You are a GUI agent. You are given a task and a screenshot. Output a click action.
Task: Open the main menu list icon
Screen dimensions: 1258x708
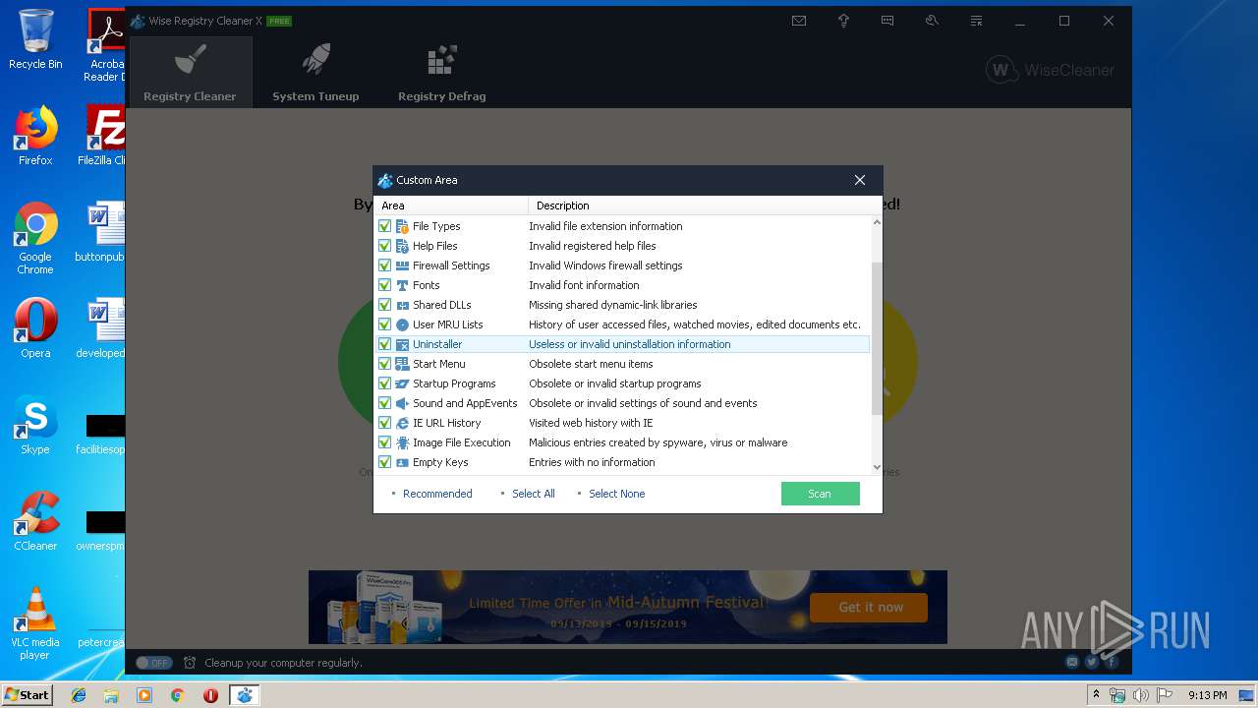976,21
